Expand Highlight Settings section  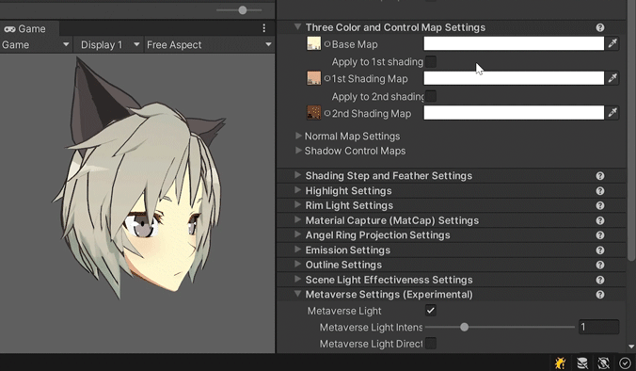[297, 190]
